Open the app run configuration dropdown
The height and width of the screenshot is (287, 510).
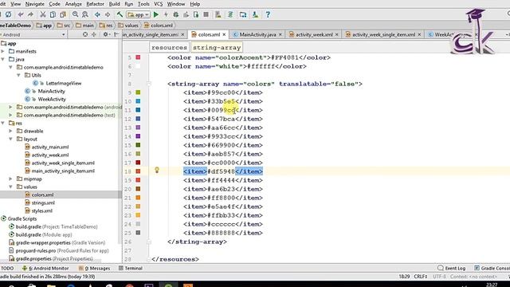139,14
